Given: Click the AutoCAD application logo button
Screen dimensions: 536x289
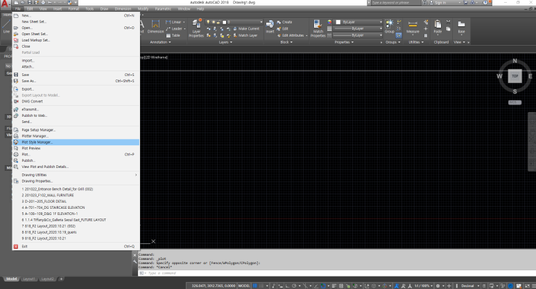Looking at the screenshot, I should tap(6, 4).
